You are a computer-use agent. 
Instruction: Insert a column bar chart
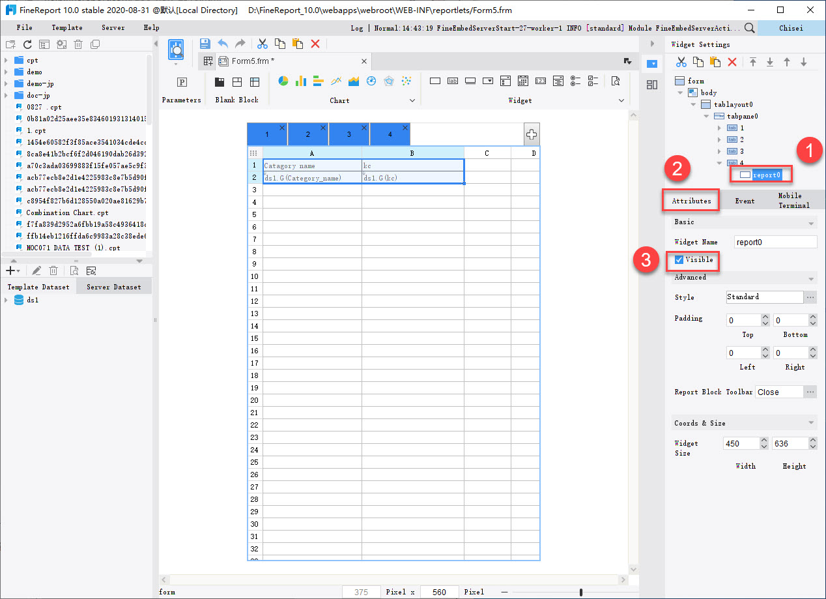tap(301, 81)
